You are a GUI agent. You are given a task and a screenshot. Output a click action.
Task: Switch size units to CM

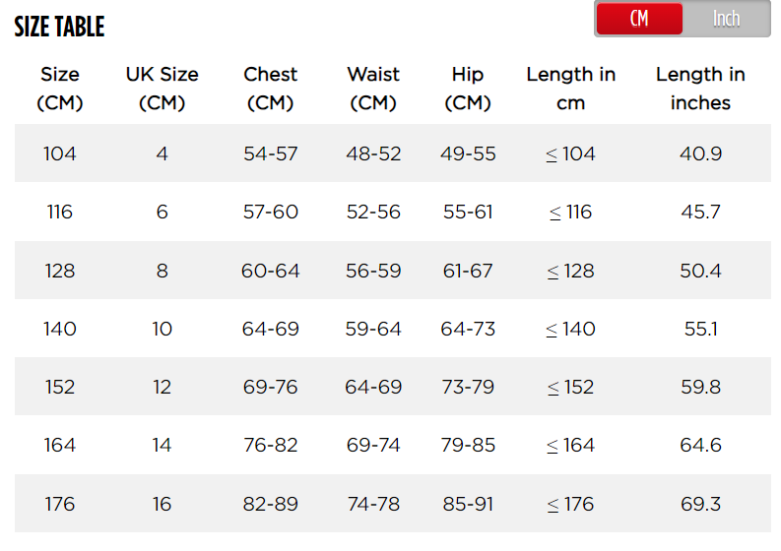click(639, 19)
